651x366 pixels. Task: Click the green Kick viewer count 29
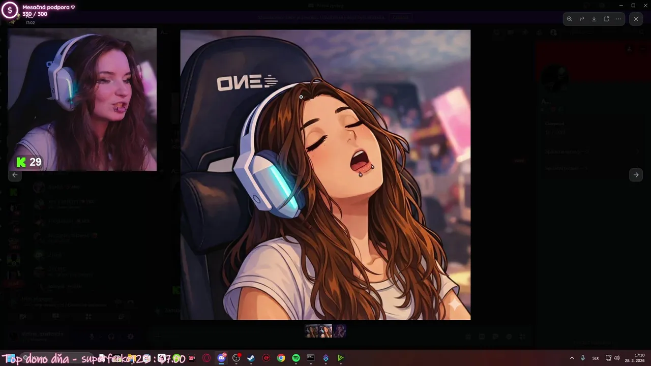click(29, 162)
